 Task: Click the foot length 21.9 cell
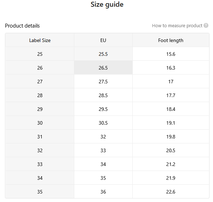(x=171, y=178)
